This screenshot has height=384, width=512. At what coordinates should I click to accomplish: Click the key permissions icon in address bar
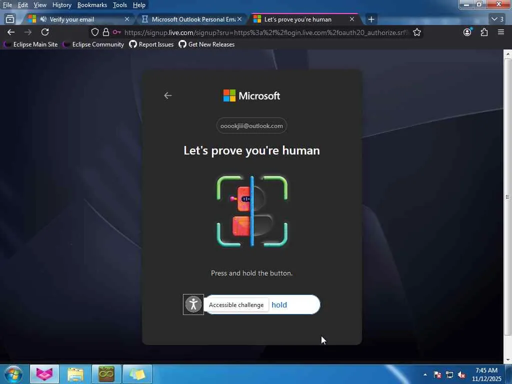point(116,32)
